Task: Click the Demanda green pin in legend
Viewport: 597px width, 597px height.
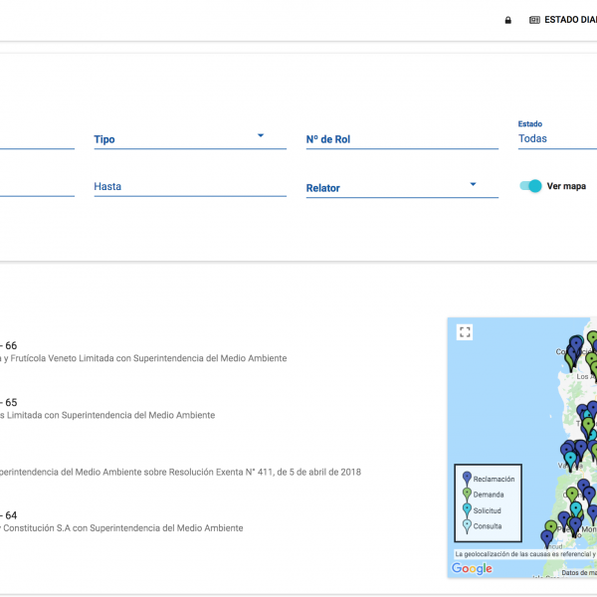Action: coord(467,495)
